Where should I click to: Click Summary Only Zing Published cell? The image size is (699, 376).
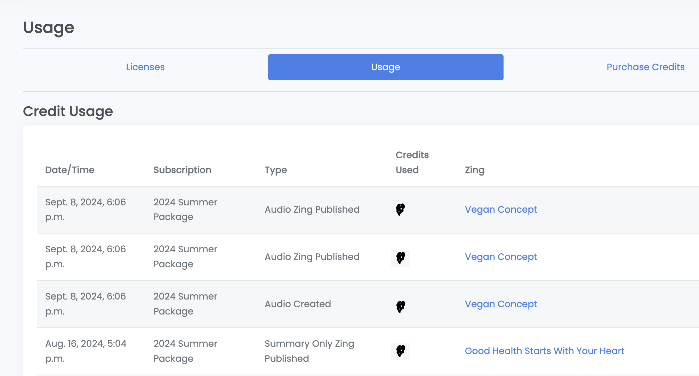coord(309,351)
